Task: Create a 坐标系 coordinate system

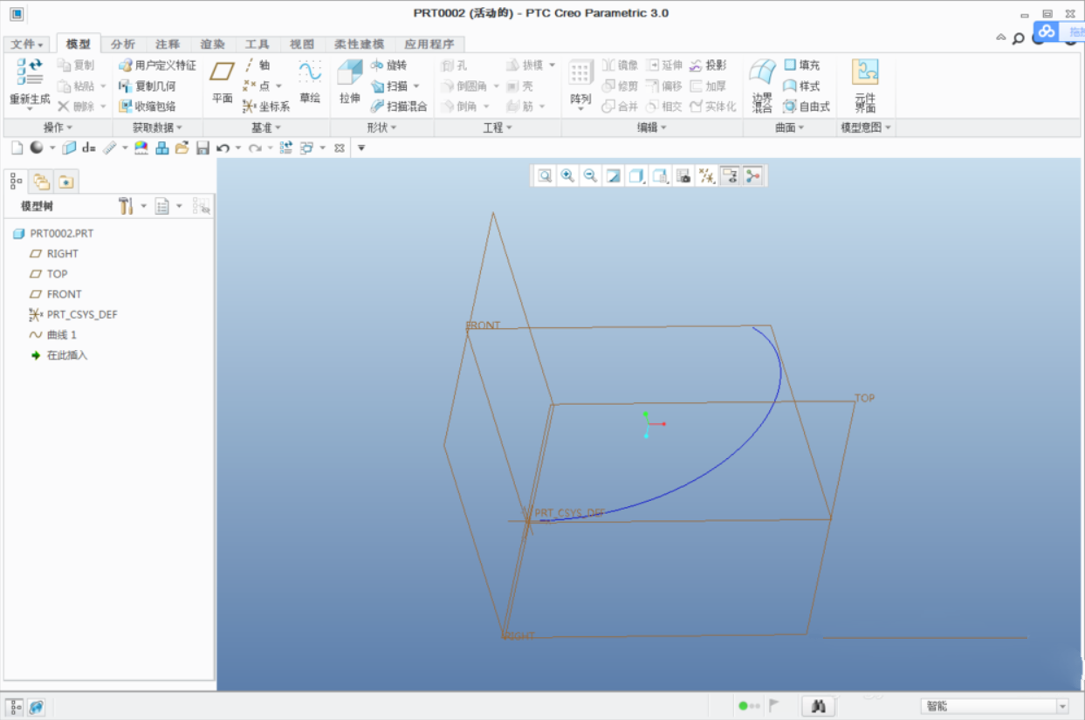Action: (266, 106)
